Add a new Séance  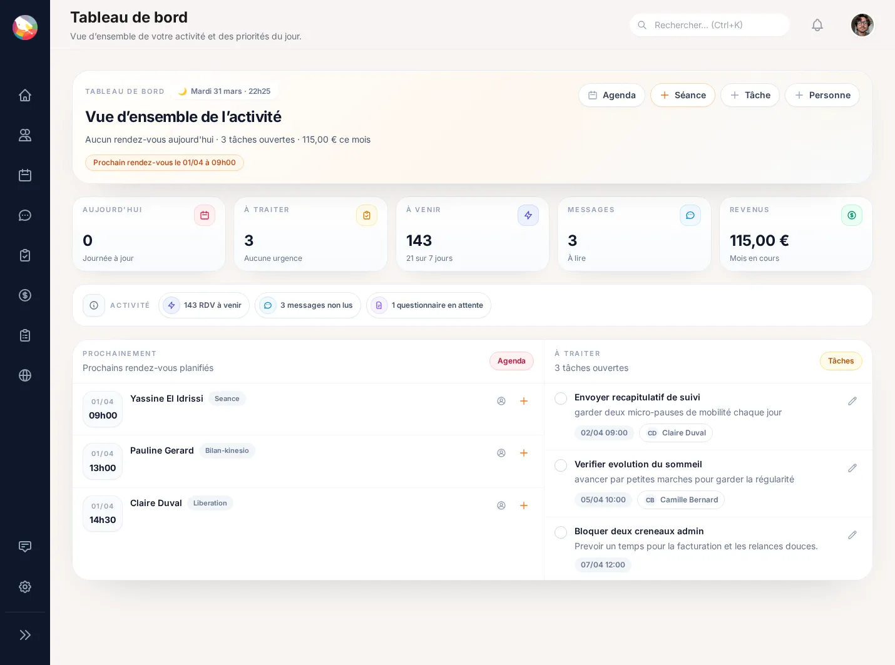(683, 95)
